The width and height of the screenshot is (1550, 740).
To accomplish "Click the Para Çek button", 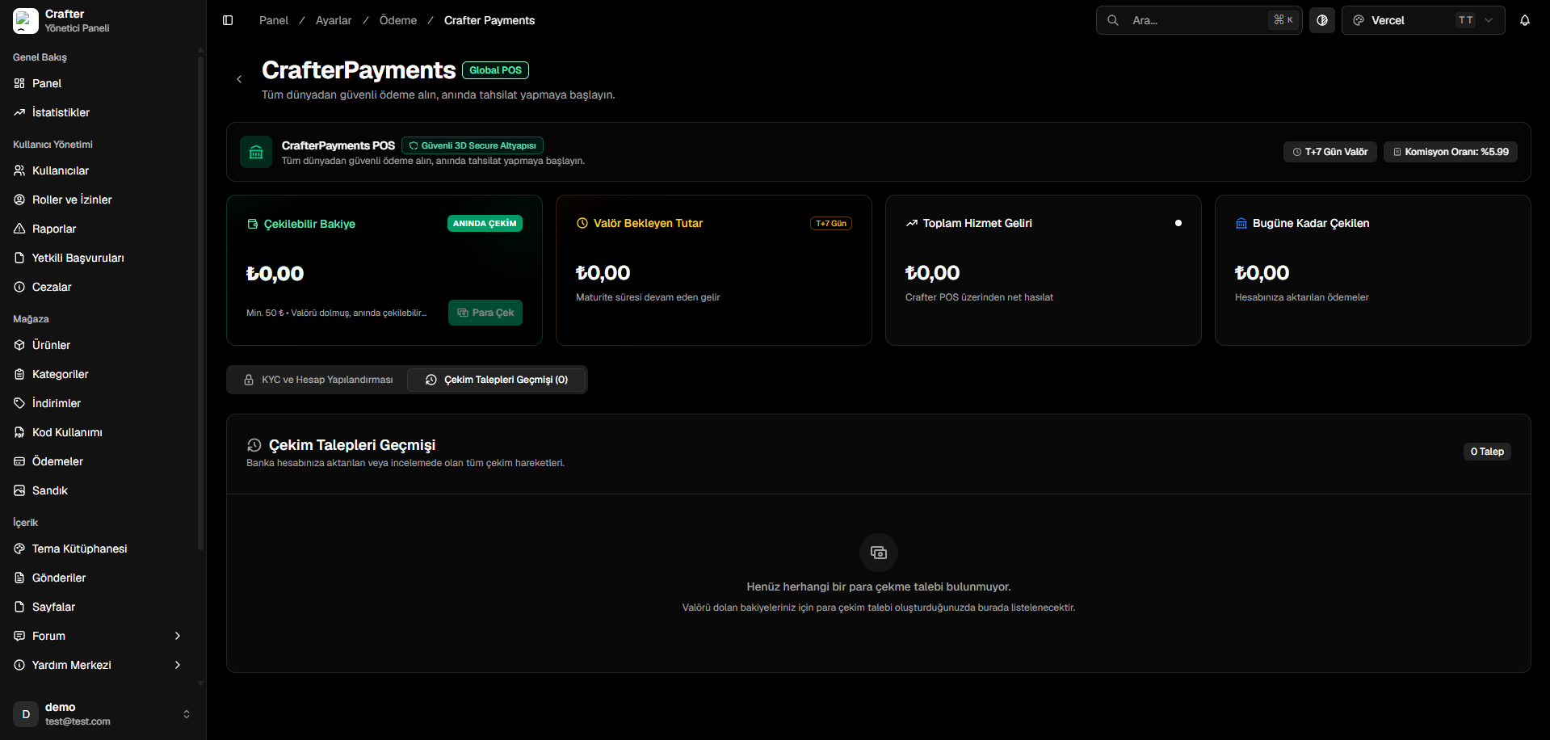I will coord(485,313).
